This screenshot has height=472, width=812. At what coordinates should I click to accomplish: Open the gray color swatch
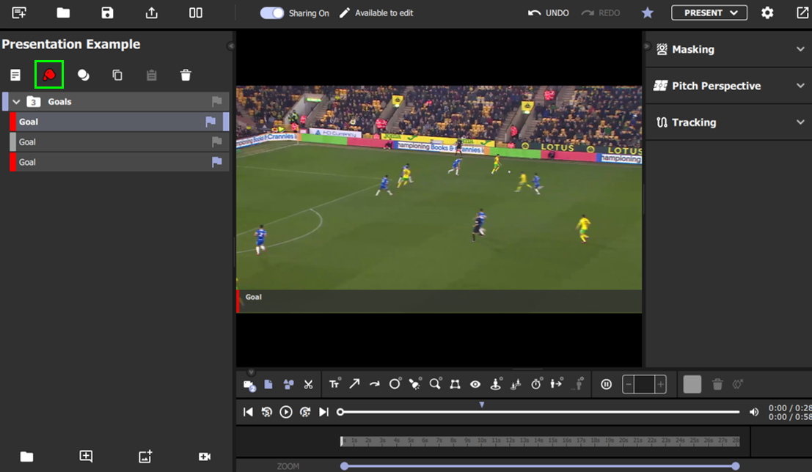pos(692,385)
